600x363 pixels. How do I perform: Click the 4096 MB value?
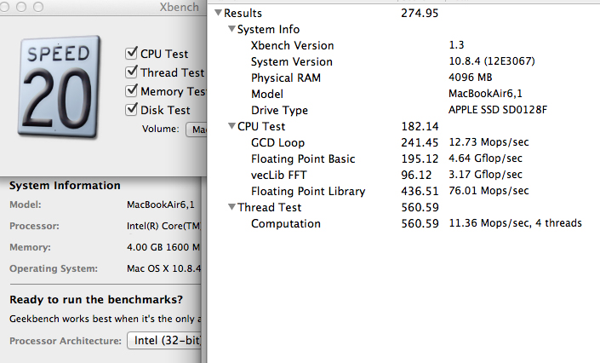[471, 77]
